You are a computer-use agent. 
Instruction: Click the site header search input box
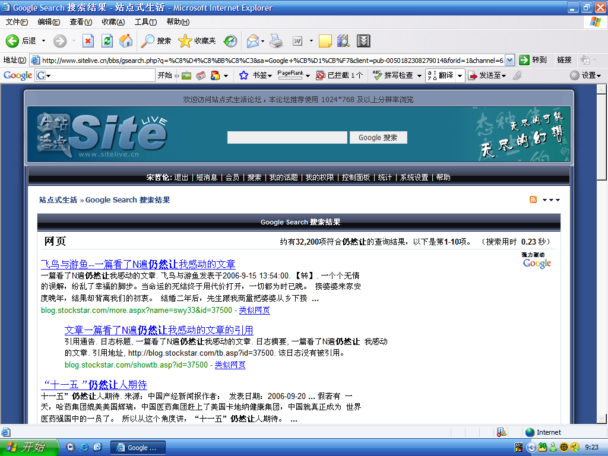pyautogui.click(x=287, y=138)
